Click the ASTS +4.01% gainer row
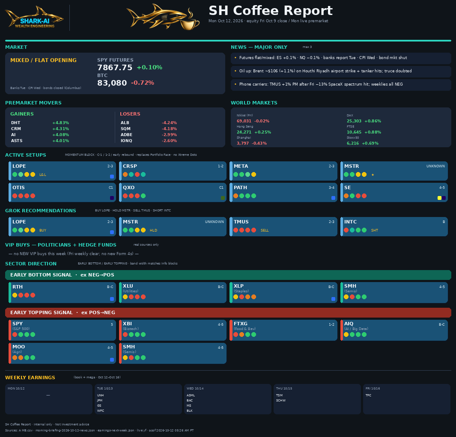The height and width of the screenshot is (437, 456). point(40,141)
